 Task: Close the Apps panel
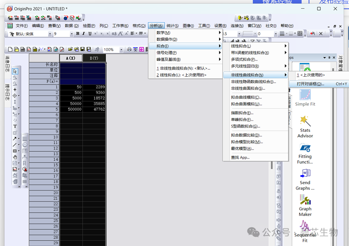pyautogui.click(x=334, y=58)
